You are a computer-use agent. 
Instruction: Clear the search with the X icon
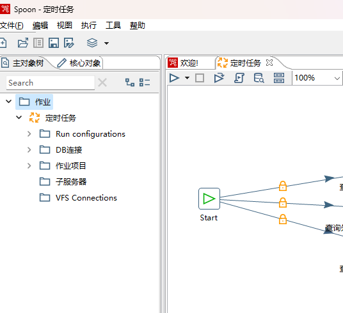point(102,82)
